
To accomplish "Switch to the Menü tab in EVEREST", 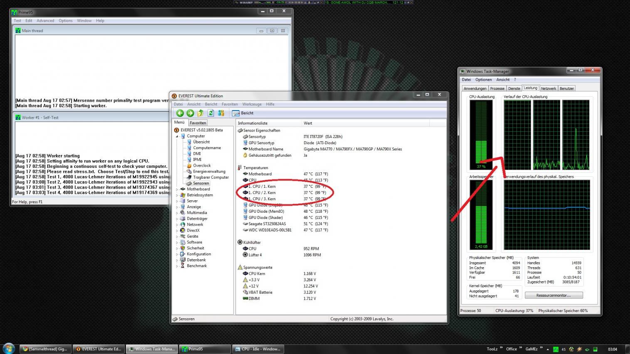I will 179,122.
